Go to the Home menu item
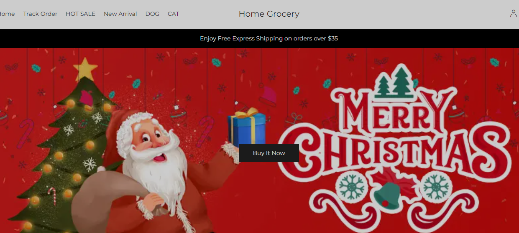The height and width of the screenshot is (233, 519). coord(7,14)
